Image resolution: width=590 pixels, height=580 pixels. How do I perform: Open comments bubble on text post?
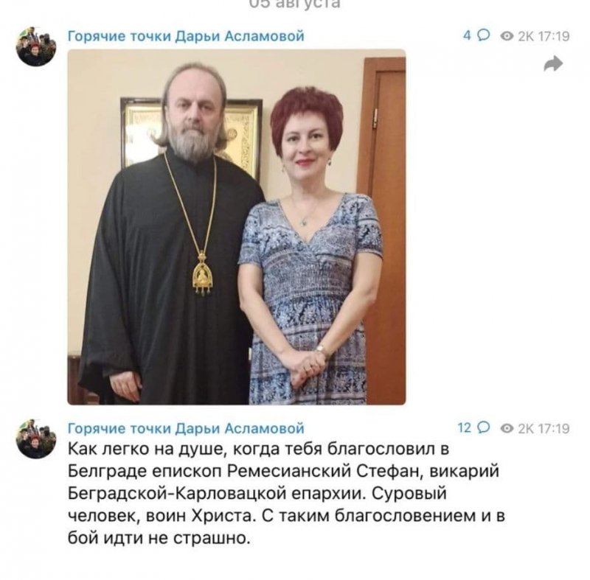tap(484, 427)
